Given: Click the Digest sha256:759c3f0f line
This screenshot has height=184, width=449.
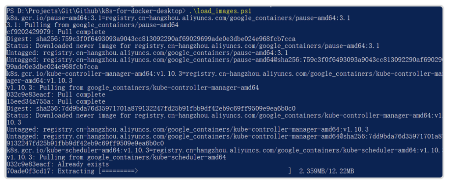Looking at the screenshot, I should tap(151, 39).
